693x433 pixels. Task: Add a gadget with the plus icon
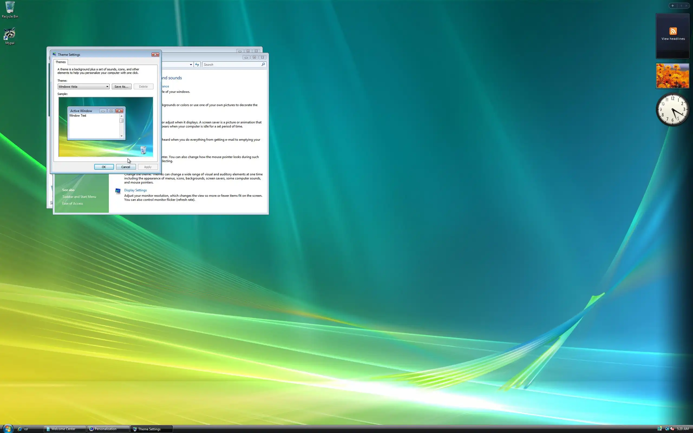pos(672,6)
